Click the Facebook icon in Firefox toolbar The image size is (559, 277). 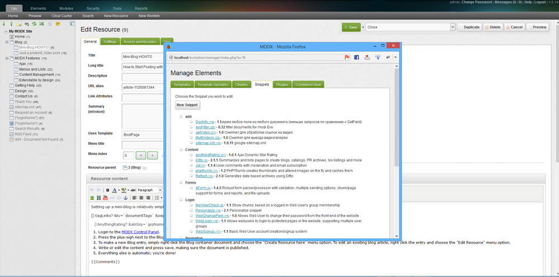coord(357,57)
